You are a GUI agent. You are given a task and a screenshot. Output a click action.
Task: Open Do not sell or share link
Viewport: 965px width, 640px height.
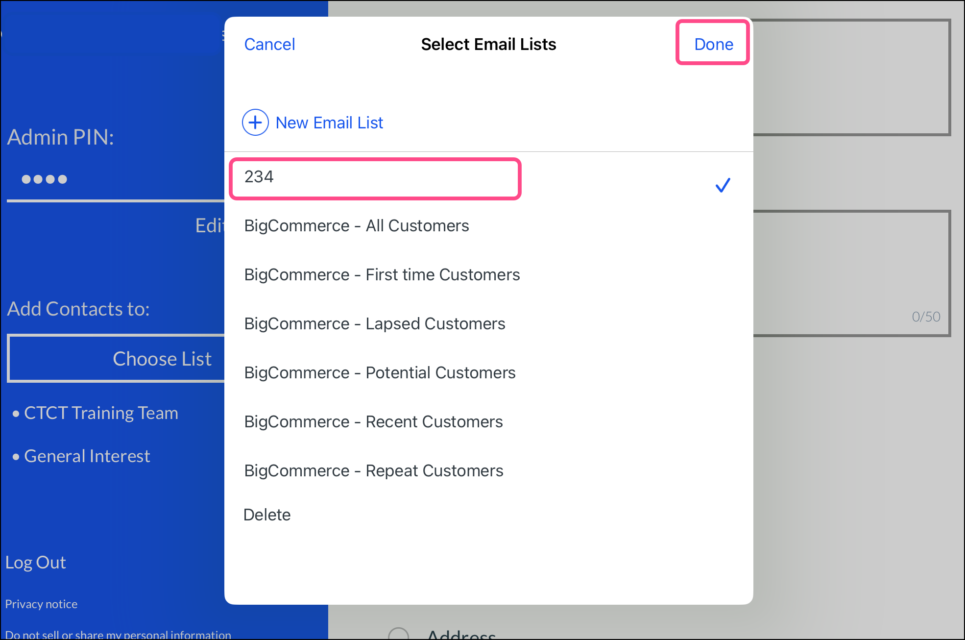click(118, 635)
